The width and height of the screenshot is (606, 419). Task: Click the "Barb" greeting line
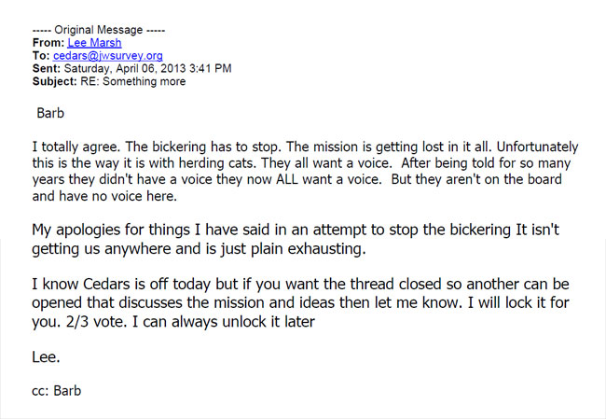[50, 114]
